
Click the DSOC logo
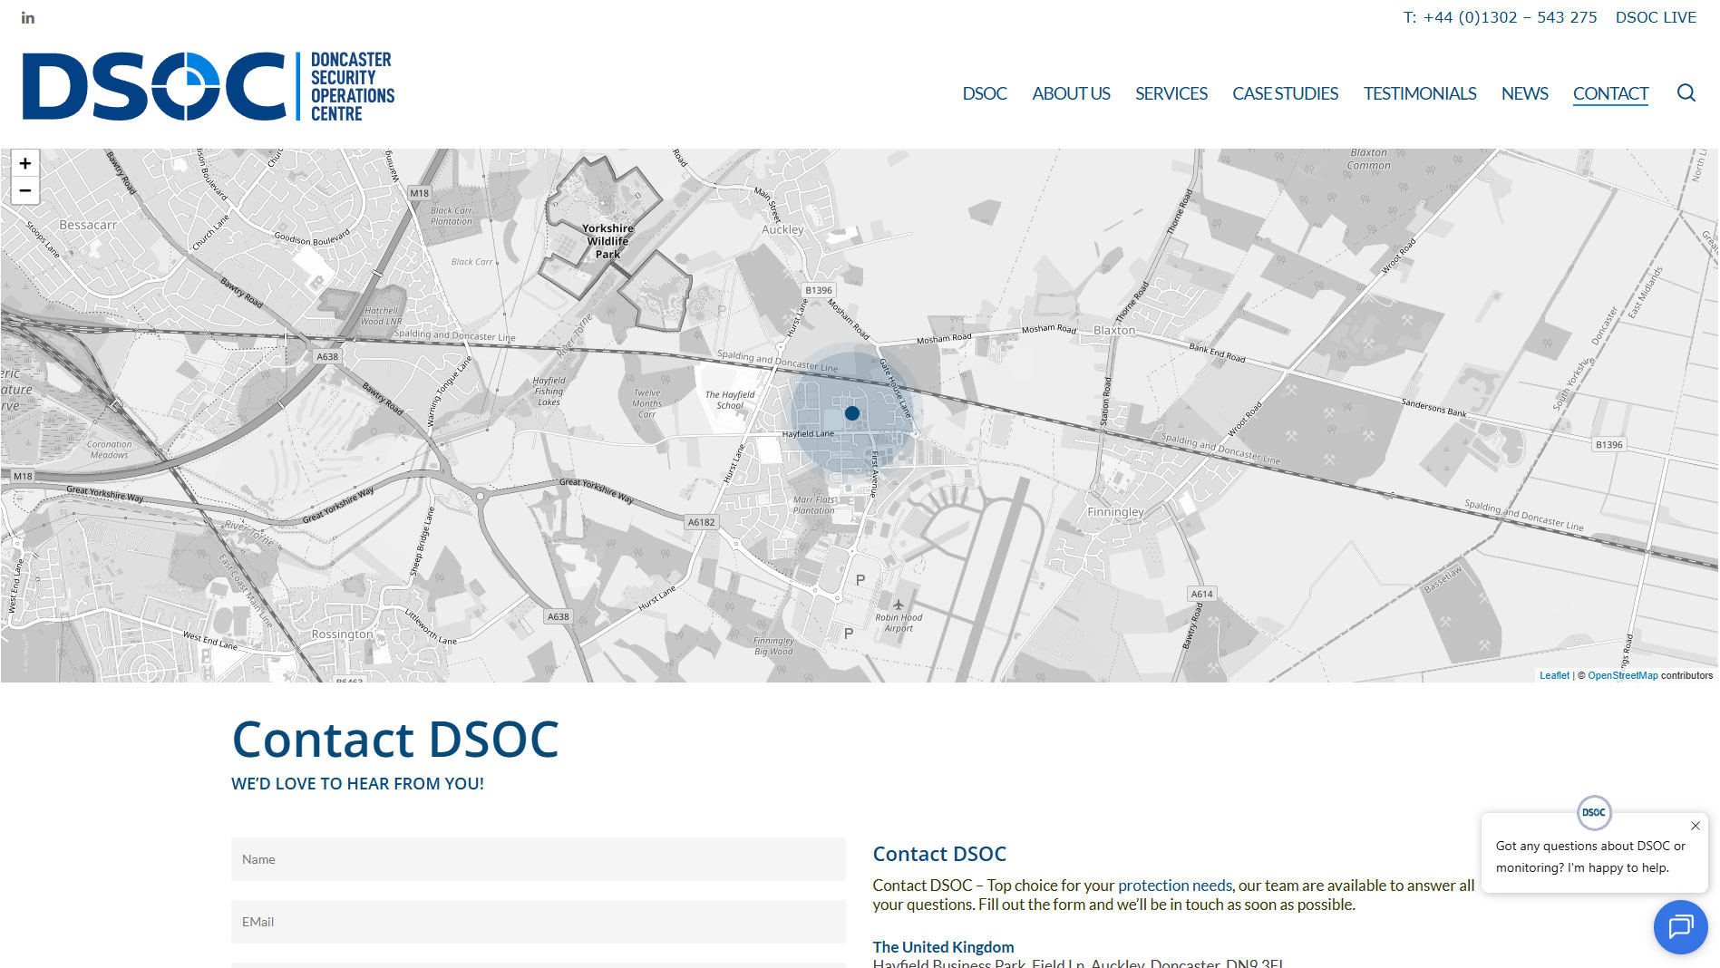(208, 86)
